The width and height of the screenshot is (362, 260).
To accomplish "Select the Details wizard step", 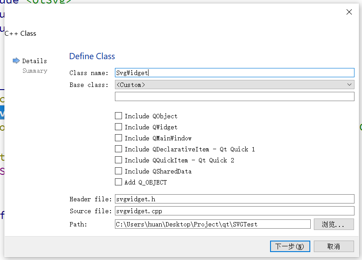I will point(34,61).
